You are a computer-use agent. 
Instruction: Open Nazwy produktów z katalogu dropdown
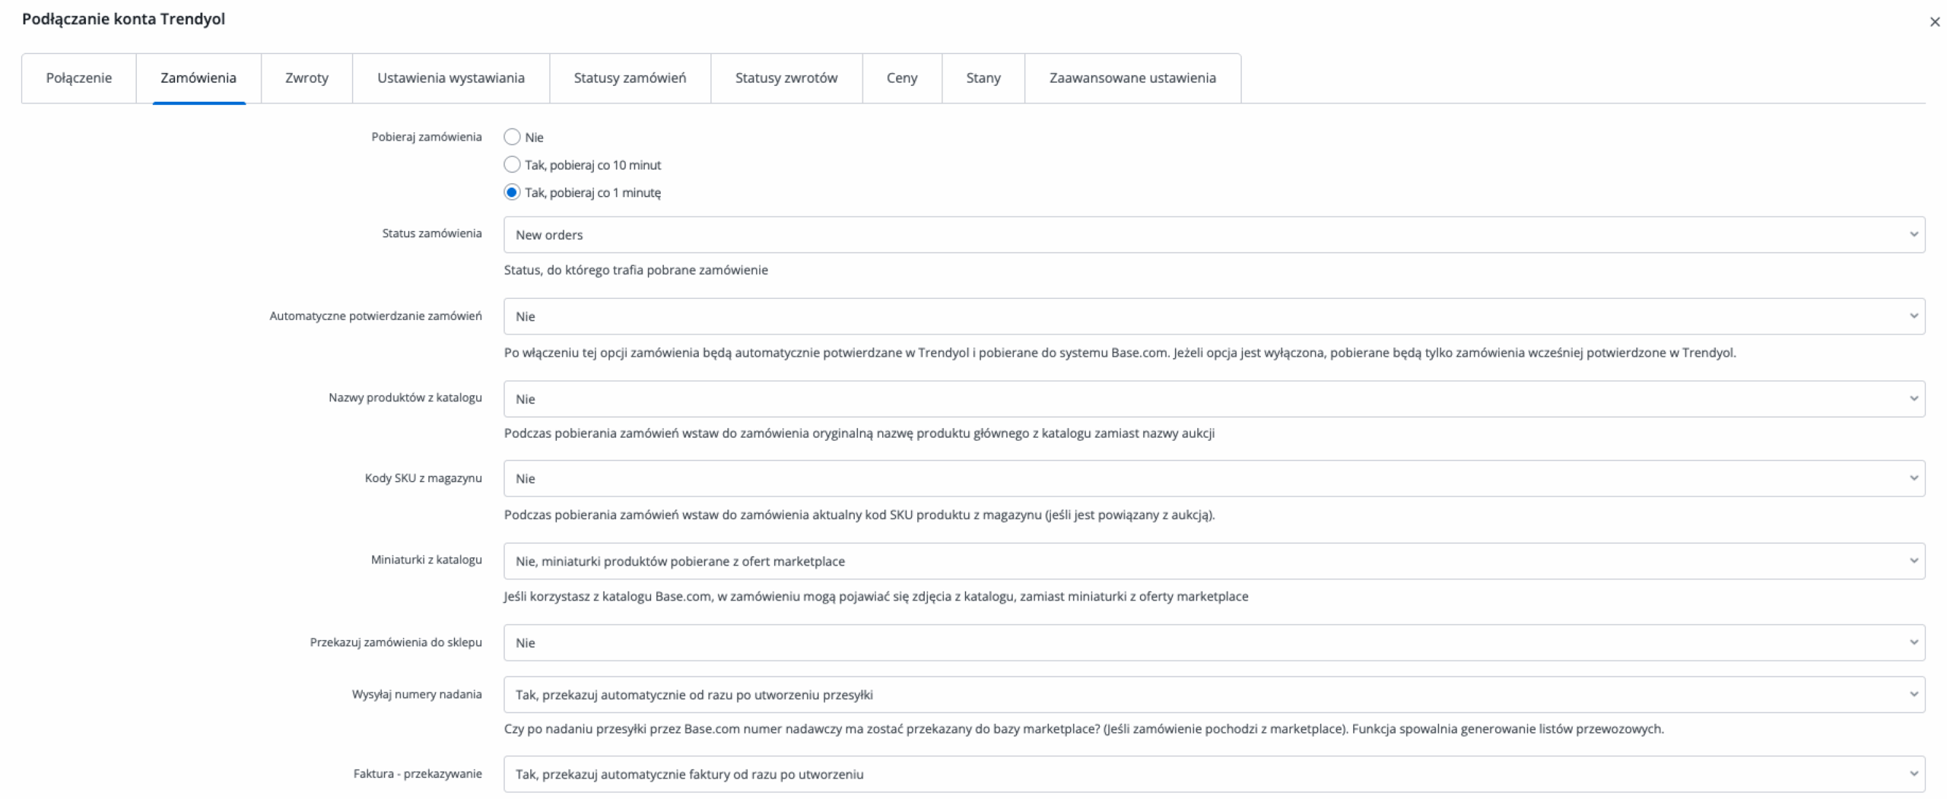click(1213, 399)
